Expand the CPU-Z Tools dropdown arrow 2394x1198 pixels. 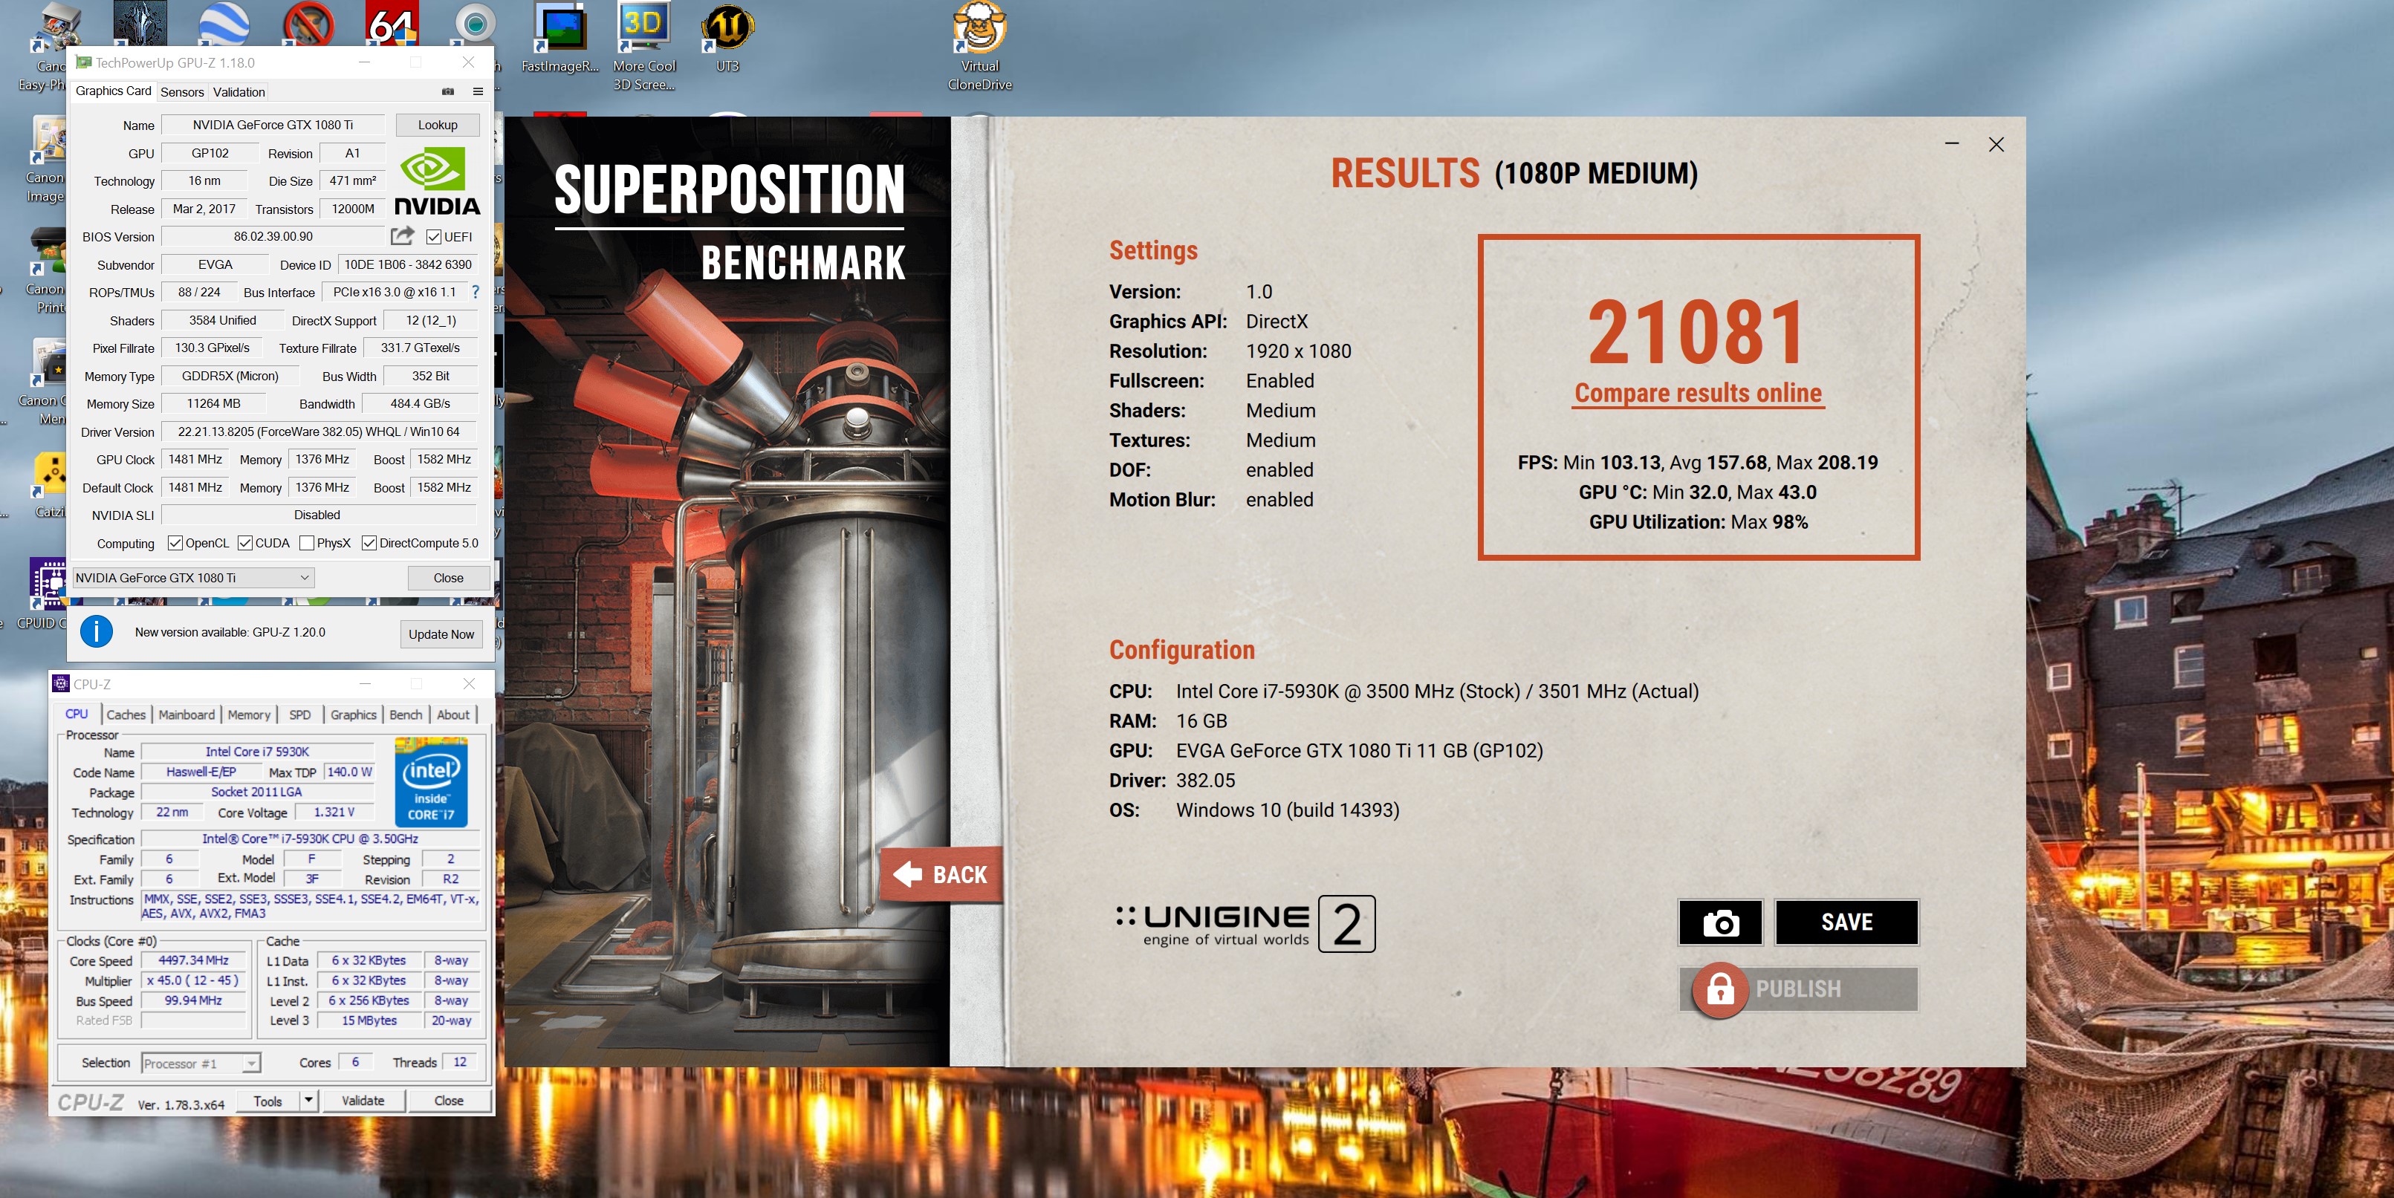pos(308,1101)
